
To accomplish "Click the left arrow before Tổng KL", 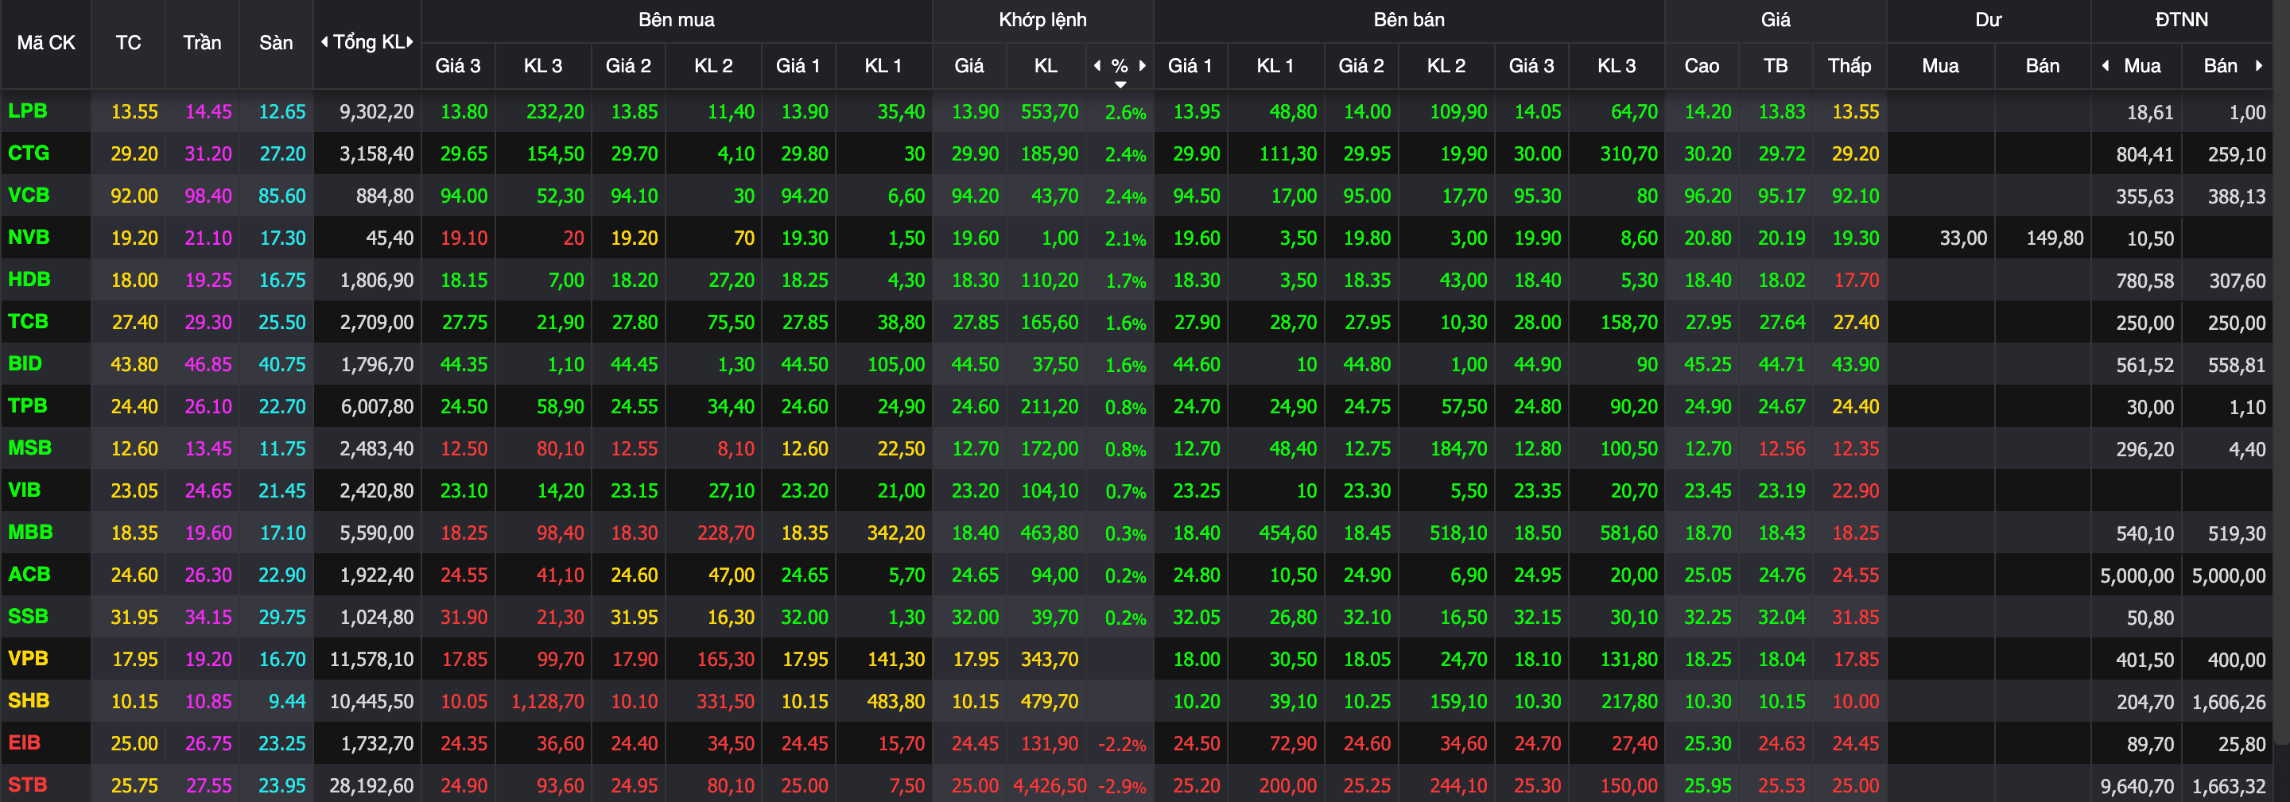I will coord(324,42).
